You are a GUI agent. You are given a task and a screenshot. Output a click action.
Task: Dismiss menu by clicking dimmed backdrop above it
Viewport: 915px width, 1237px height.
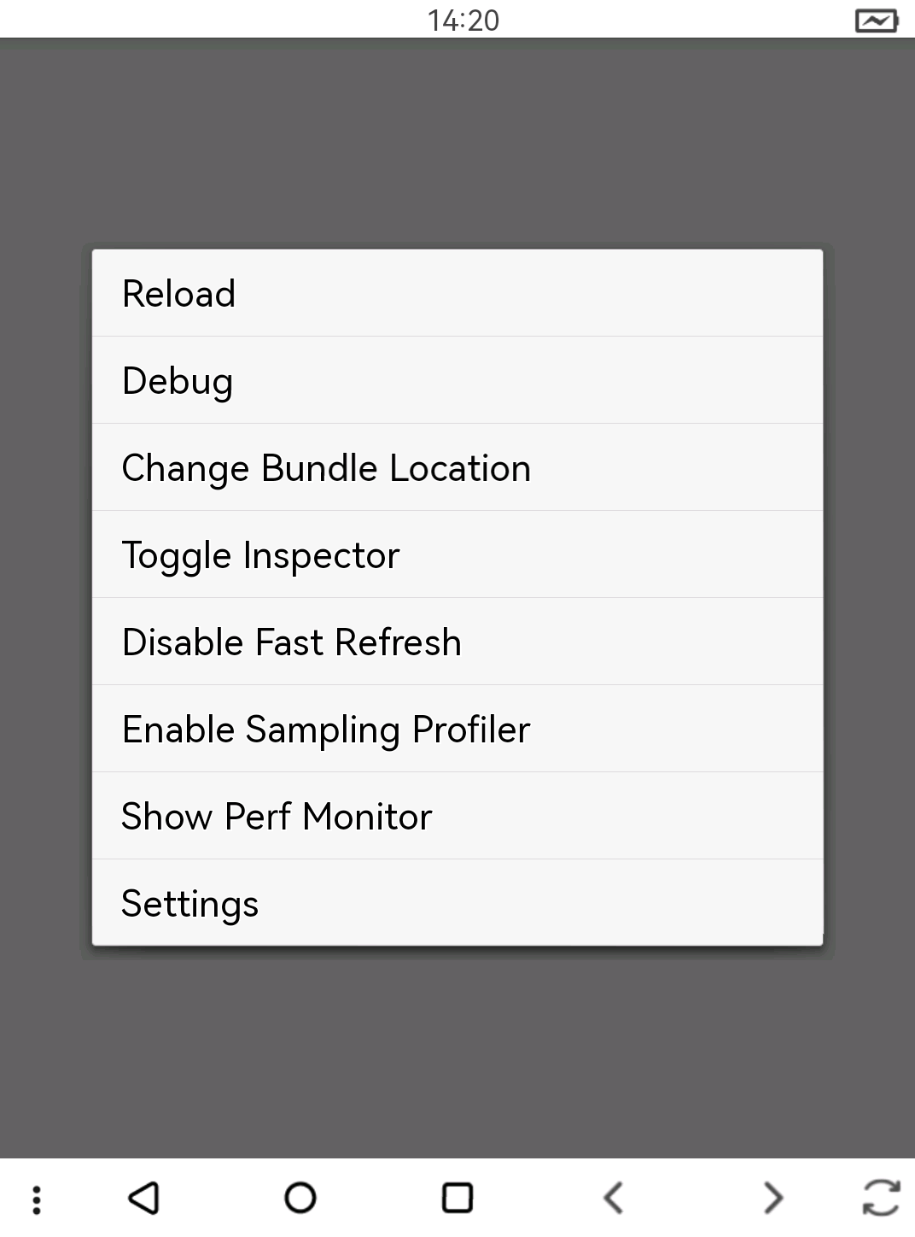pos(457,145)
